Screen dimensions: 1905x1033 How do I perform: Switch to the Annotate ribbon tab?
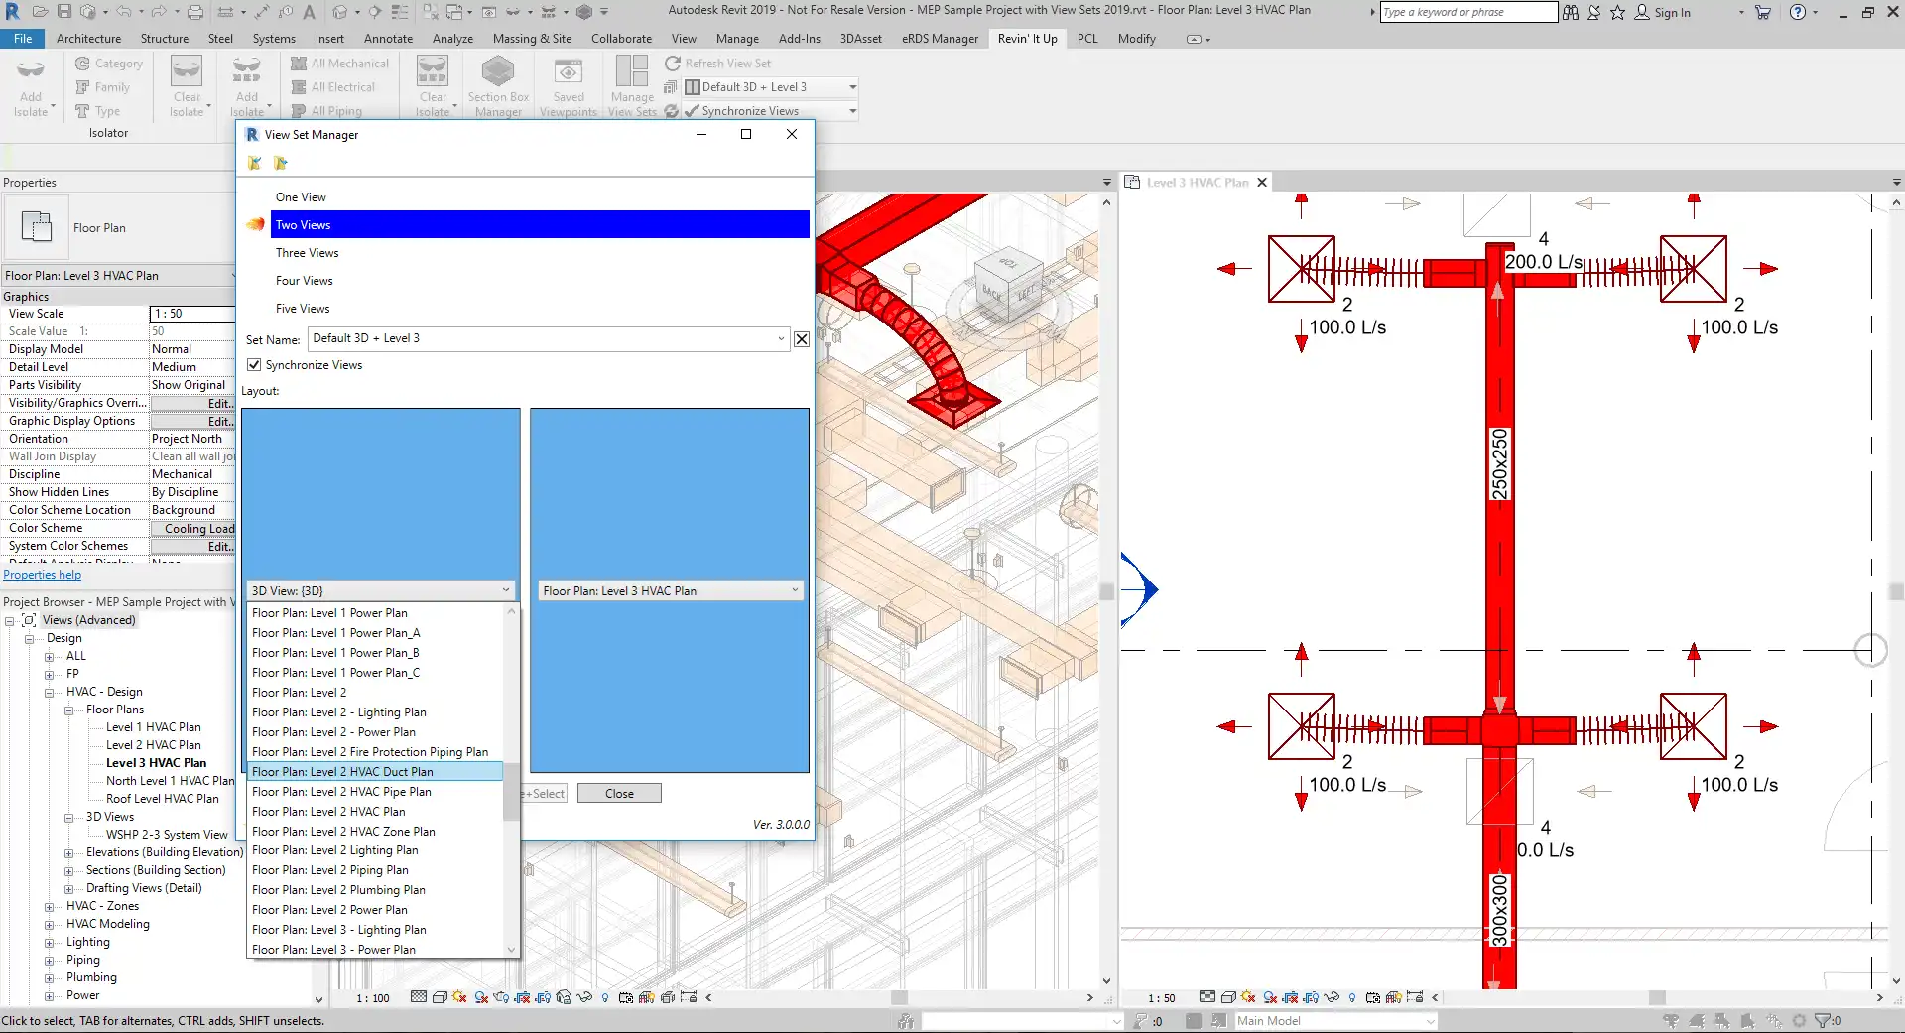pyautogui.click(x=388, y=39)
